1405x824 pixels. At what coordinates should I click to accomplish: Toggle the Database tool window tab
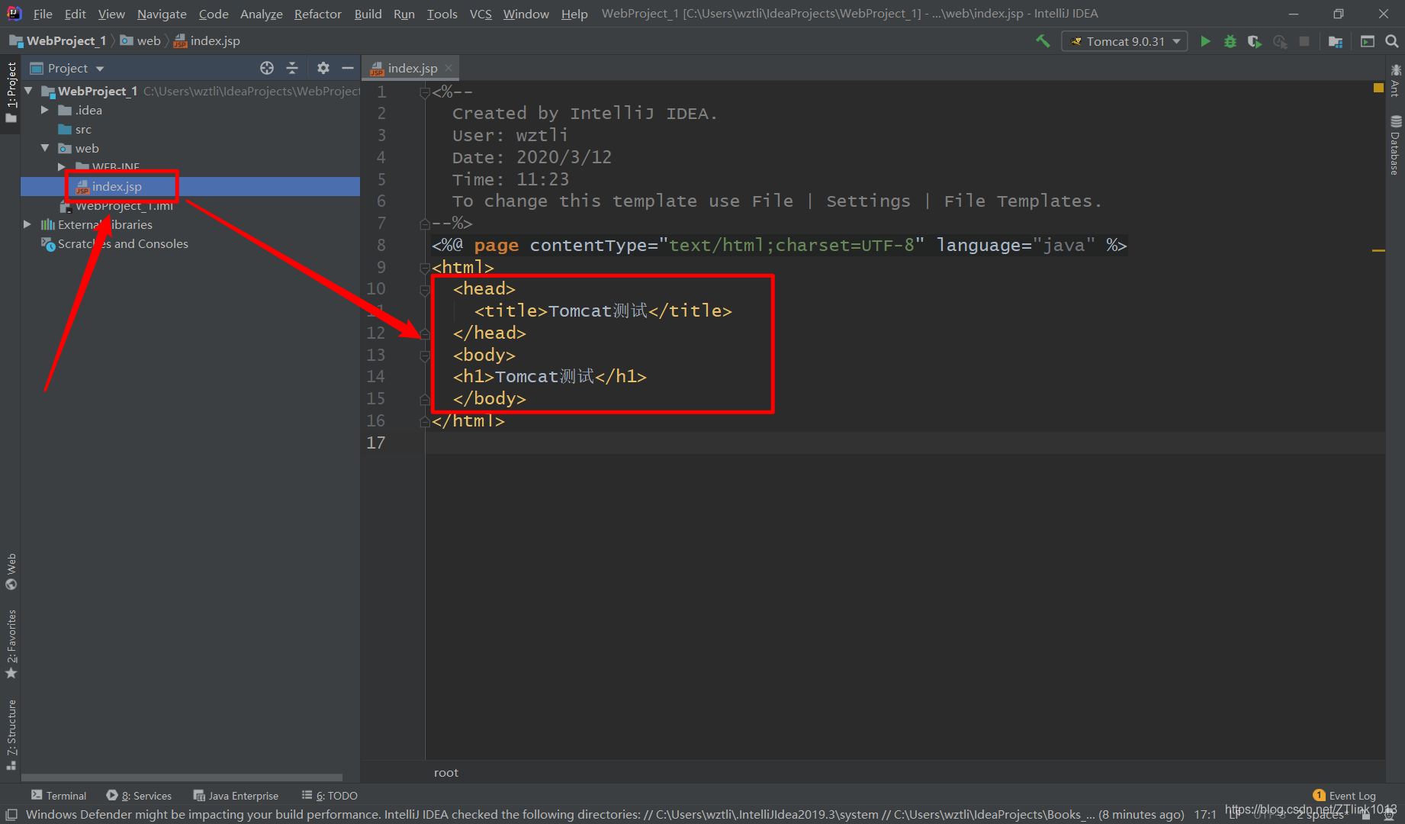click(x=1395, y=145)
